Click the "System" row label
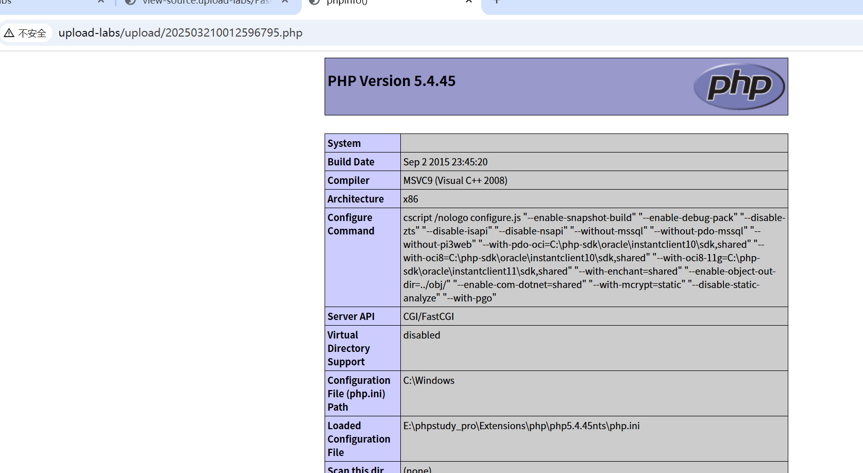 pos(344,143)
